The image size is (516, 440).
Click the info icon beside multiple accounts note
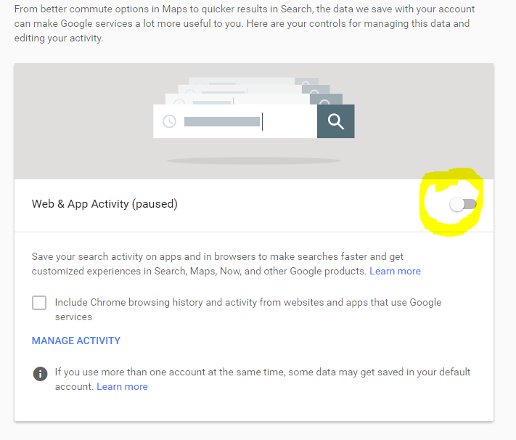40,374
